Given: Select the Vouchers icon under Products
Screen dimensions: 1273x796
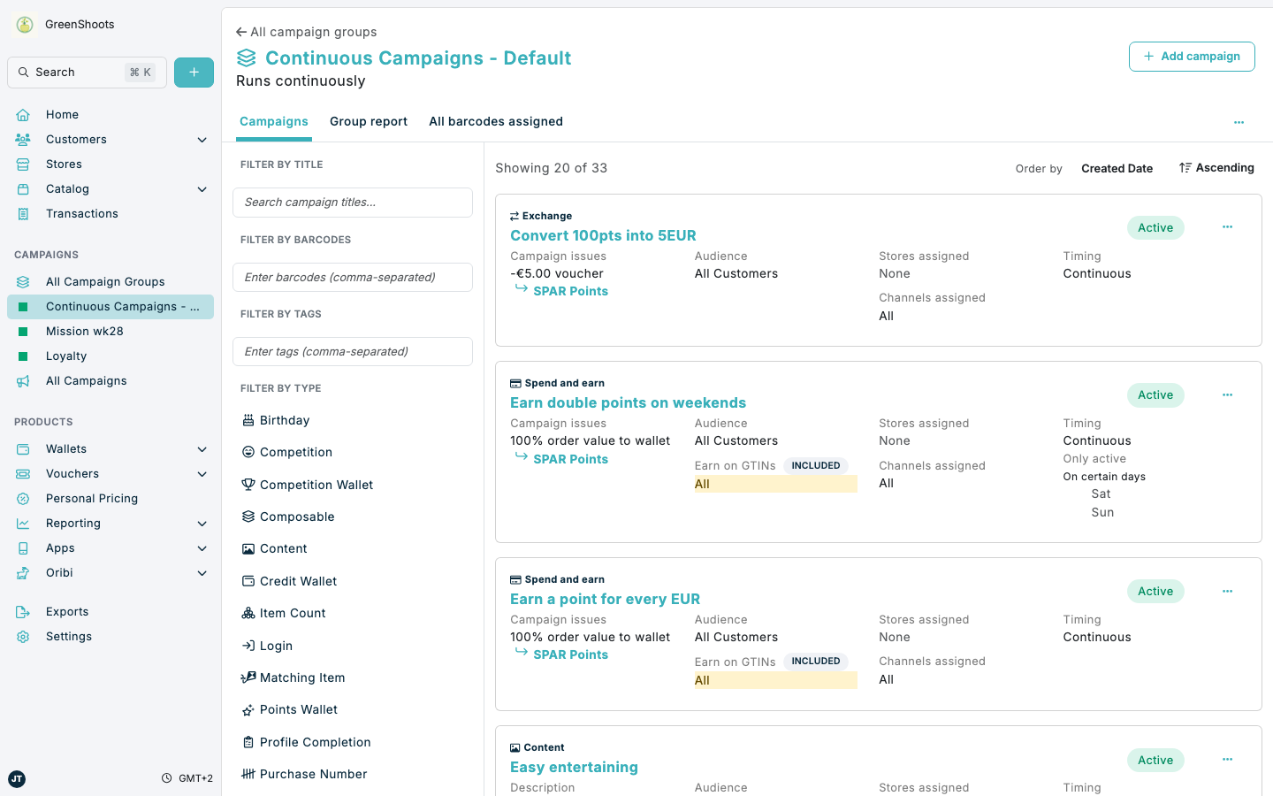Looking at the screenshot, I should [22, 473].
